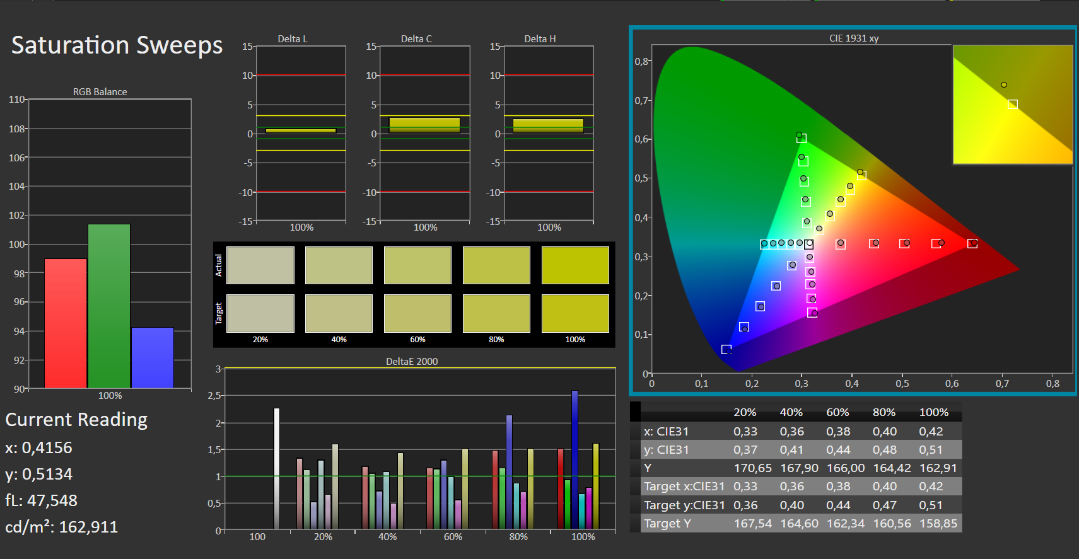Select the Target 20% color swatch
Image resolution: width=1079 pixels, height=559 pixels.
(x=260, y=313)
